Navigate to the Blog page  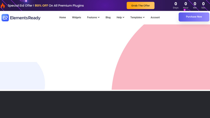108,17
